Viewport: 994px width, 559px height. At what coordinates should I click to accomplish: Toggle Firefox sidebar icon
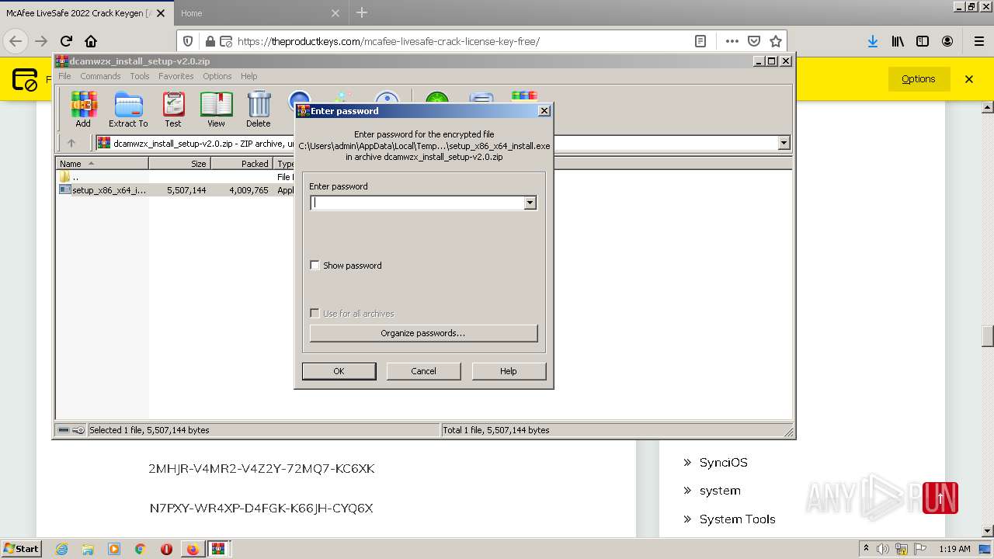(x=923, y=41)
